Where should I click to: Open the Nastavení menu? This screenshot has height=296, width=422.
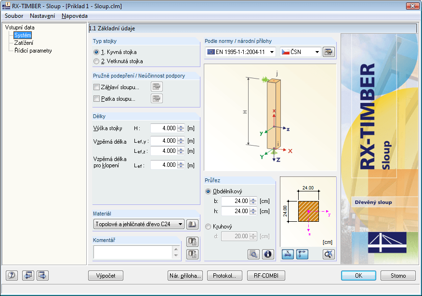[x=42, y=16]
